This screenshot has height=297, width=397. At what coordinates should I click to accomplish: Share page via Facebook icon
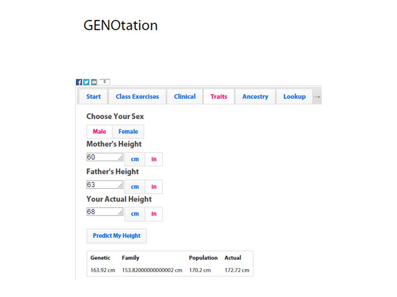pyautogui.click(x=79, y=82)
